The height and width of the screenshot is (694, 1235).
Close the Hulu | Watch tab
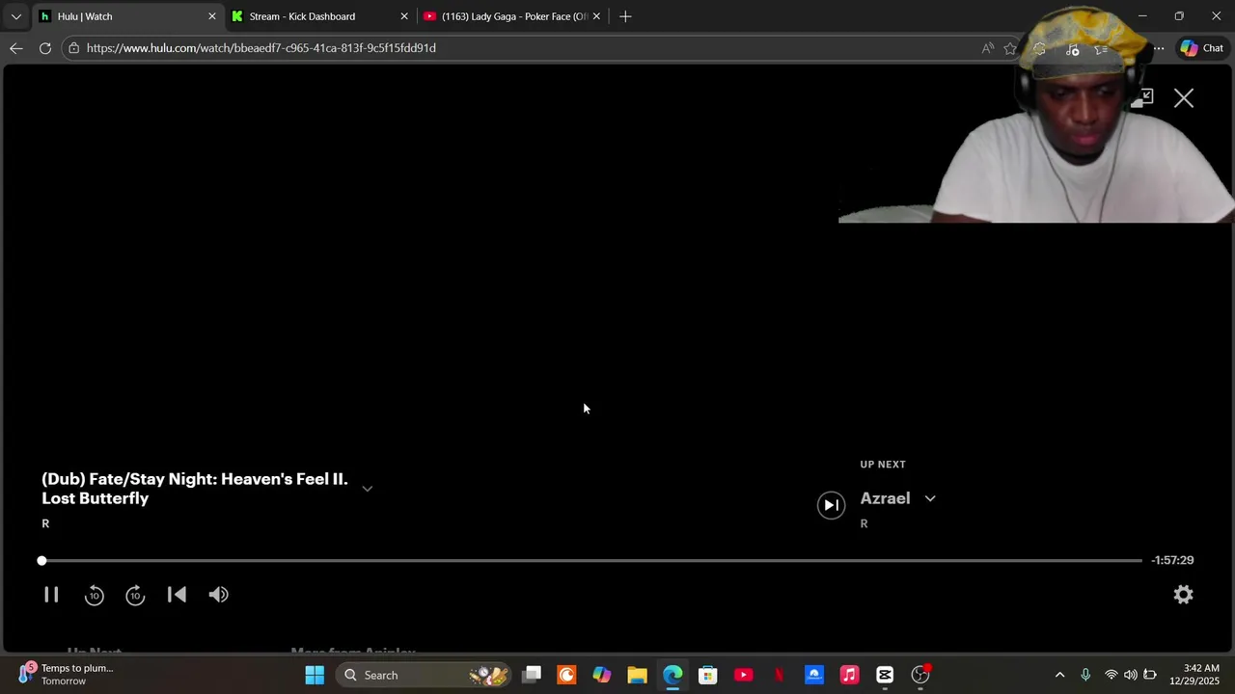[x=212, y=16]
